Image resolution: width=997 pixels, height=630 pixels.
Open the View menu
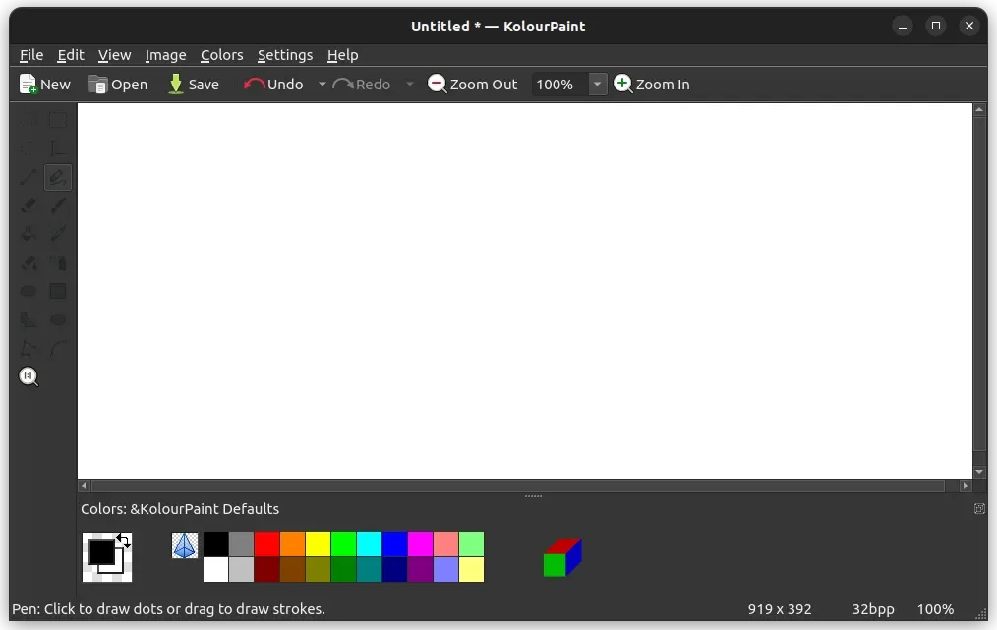[x=114, y=55]
